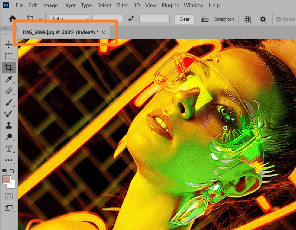Expand the crop tool preset picker arrow
Viewport: 296px width, 230px height.
[x=40, y=19]
